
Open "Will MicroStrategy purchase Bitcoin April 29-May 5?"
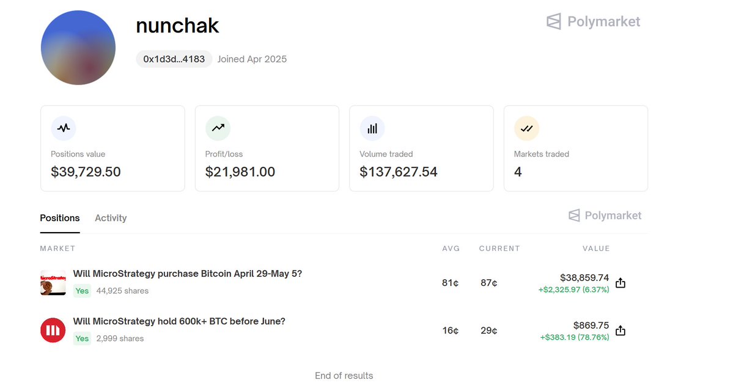(187, 274)
